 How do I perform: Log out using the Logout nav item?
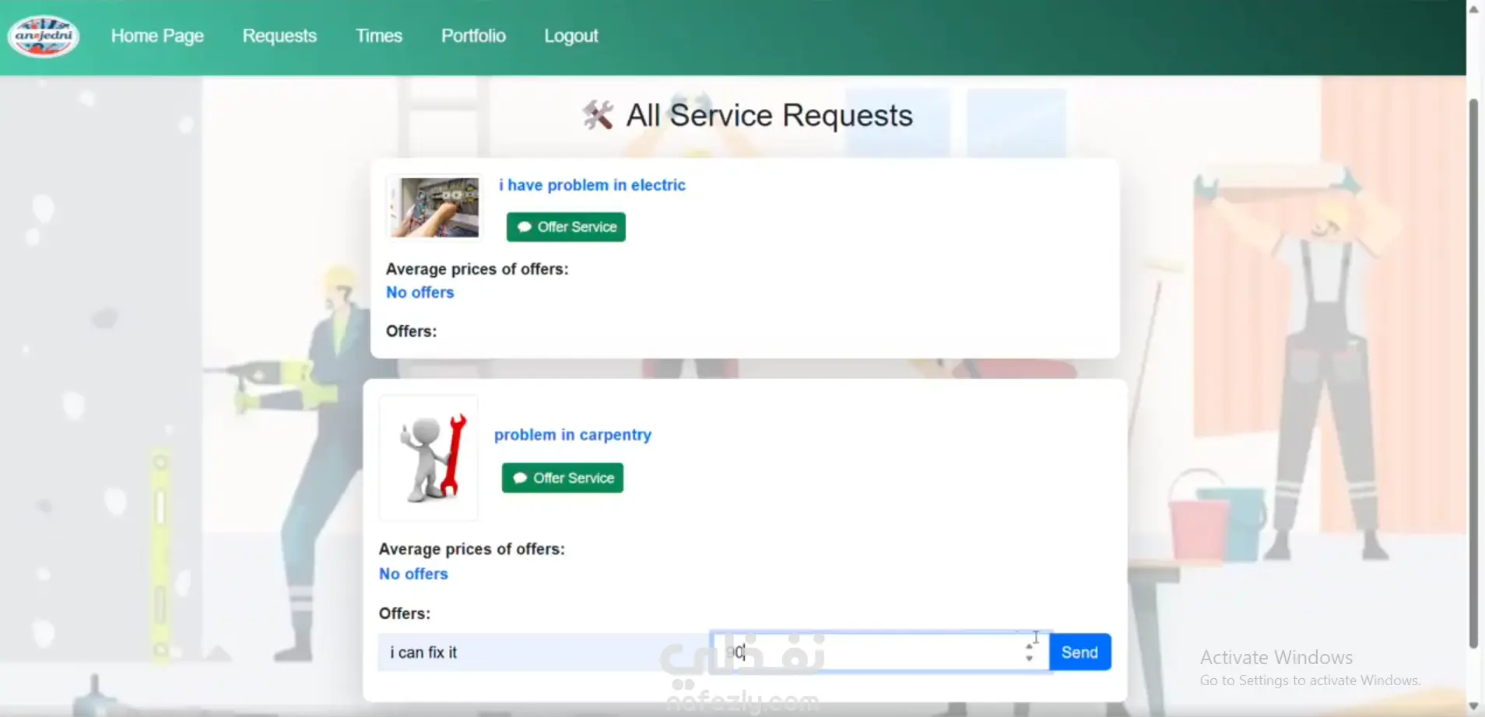tap(571, 36)
